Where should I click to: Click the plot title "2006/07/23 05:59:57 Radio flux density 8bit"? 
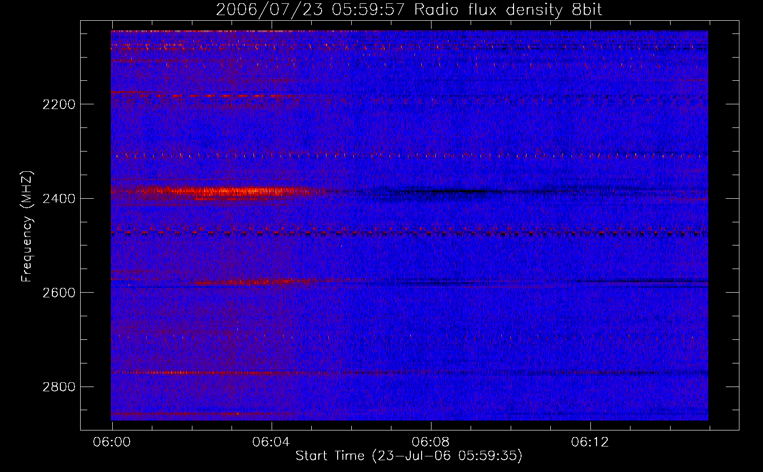pos(409,9)
